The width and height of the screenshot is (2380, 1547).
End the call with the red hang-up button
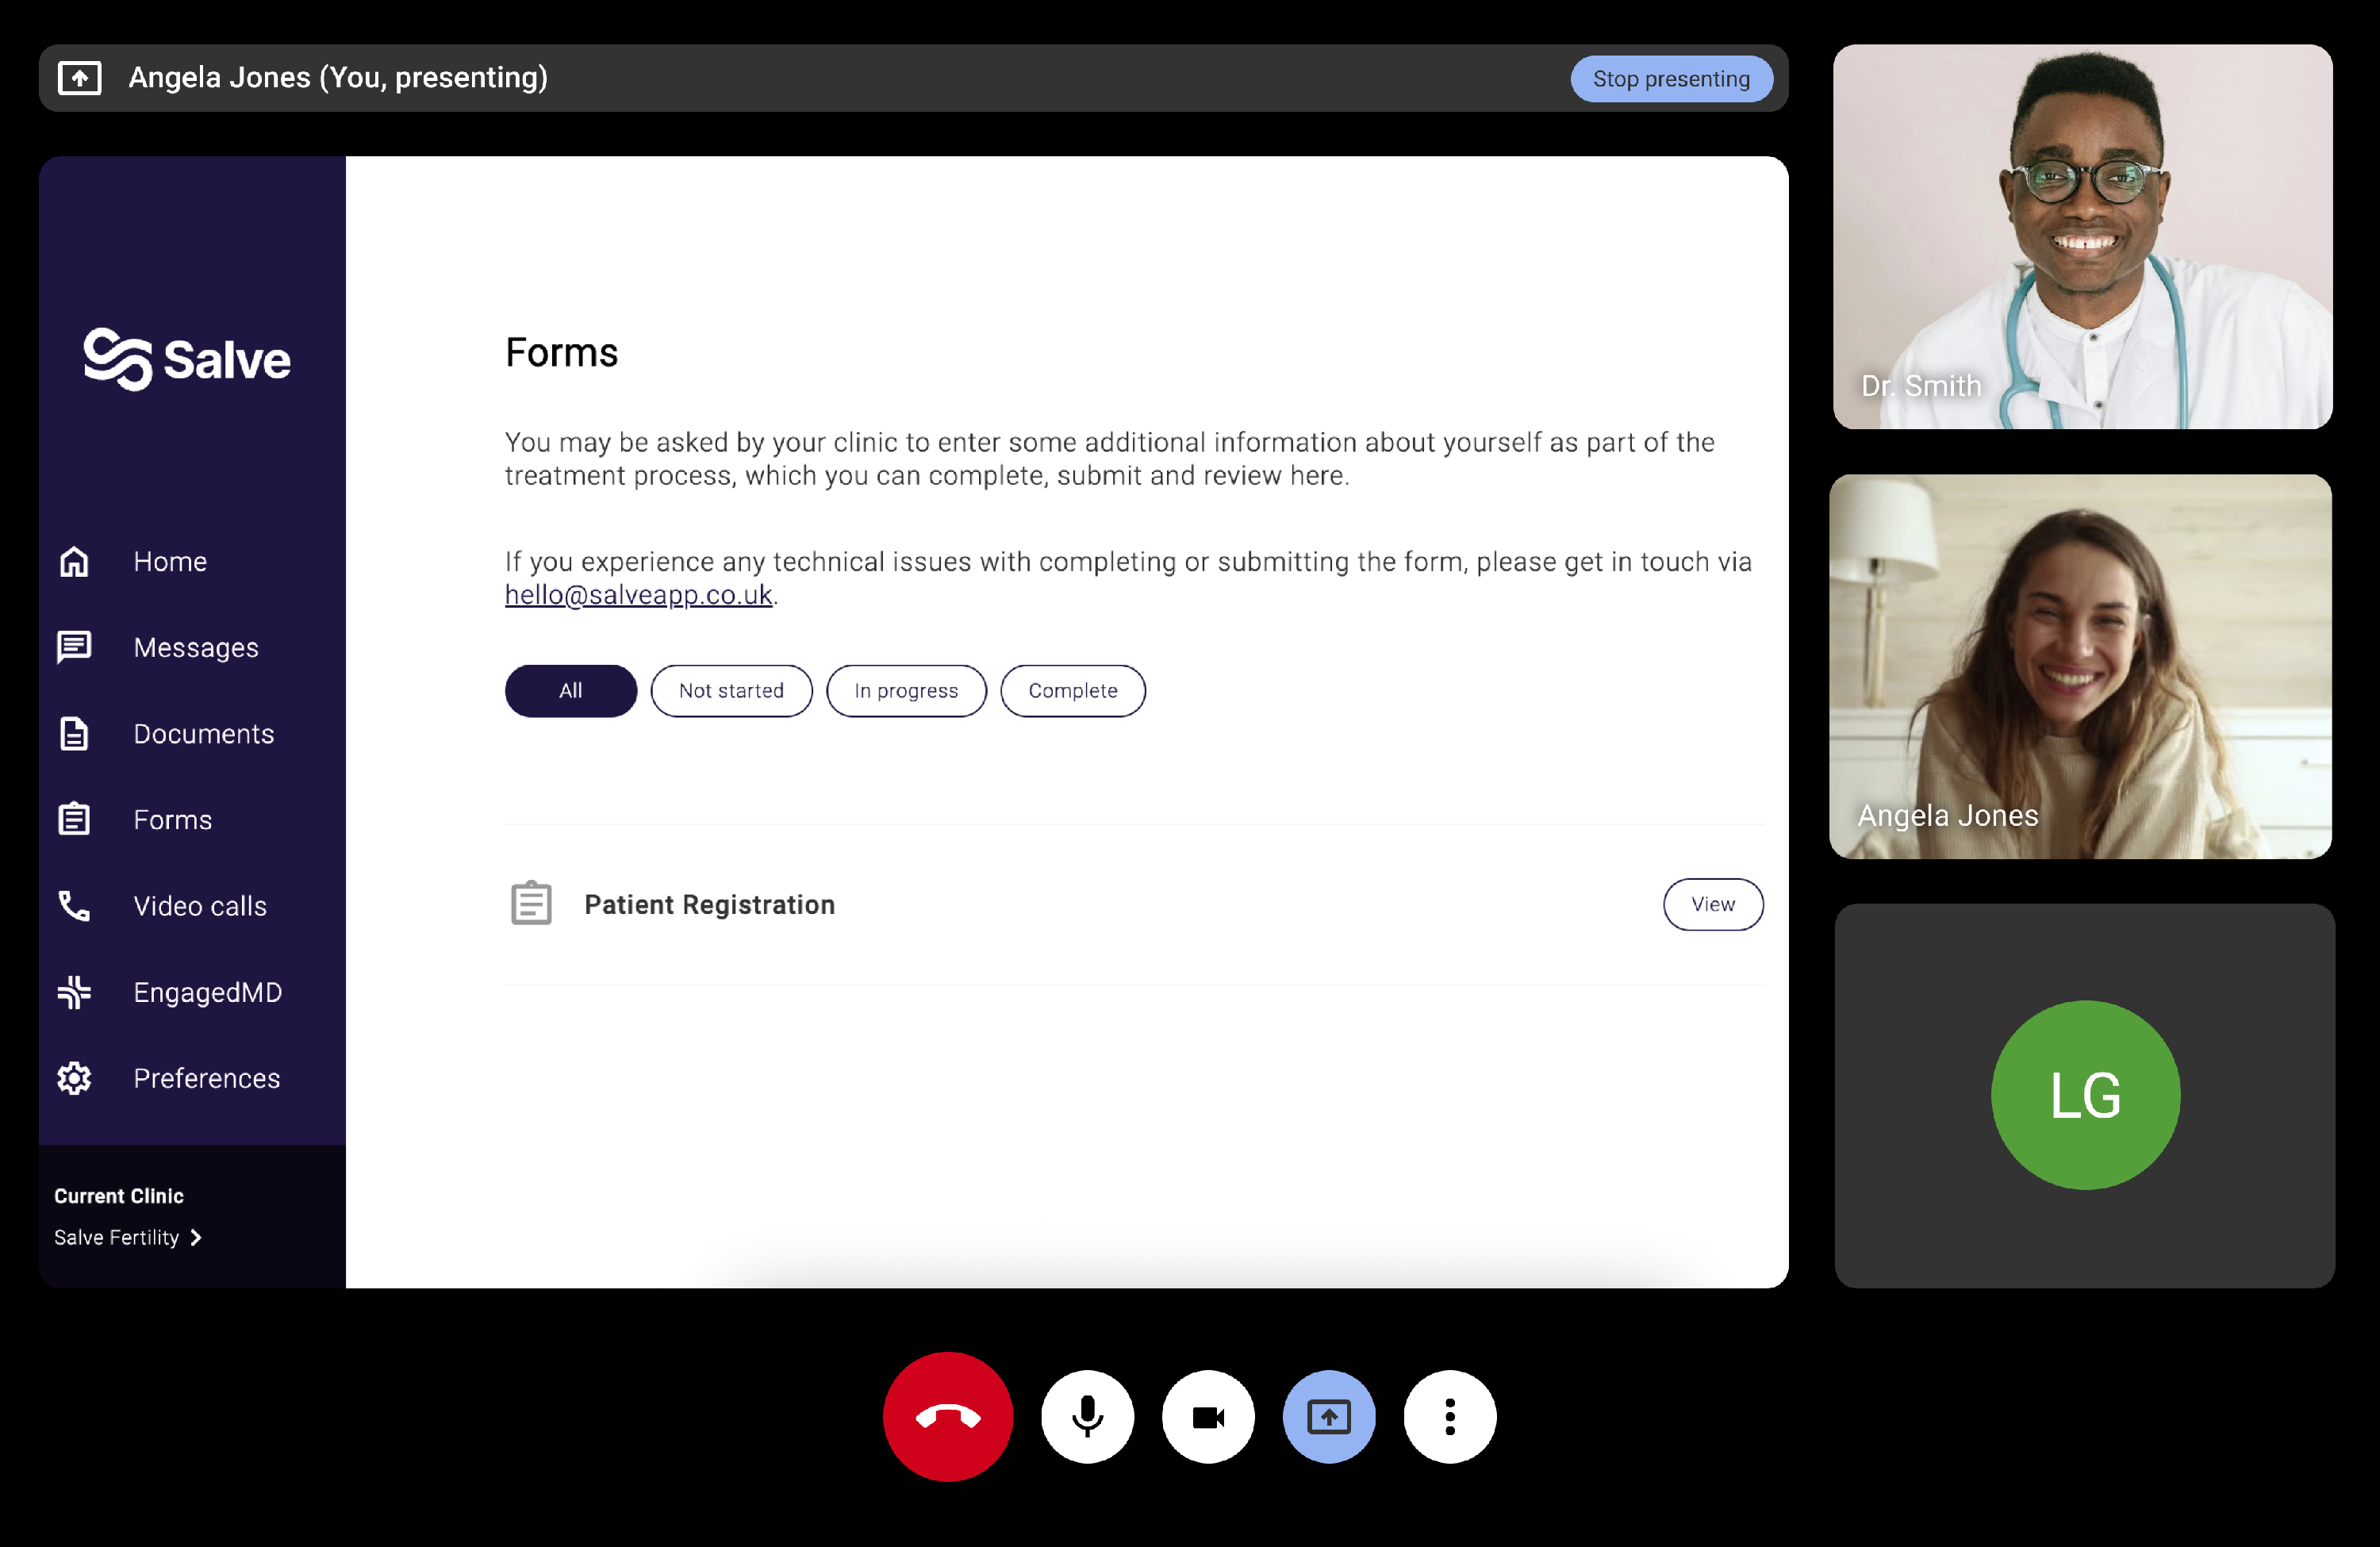(947, 1416)
